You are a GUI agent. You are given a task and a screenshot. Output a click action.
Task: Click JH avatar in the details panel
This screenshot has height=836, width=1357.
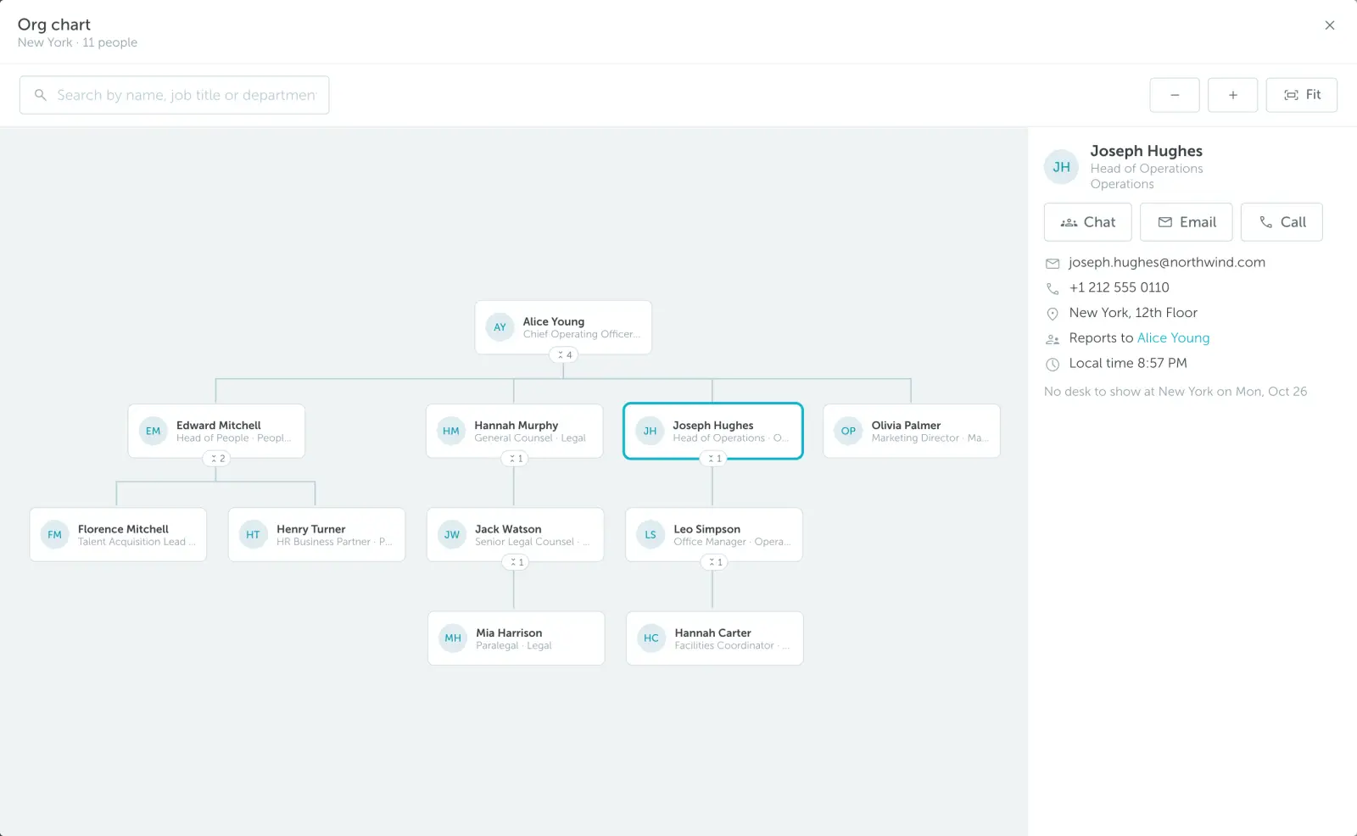tap(1062, 167)
